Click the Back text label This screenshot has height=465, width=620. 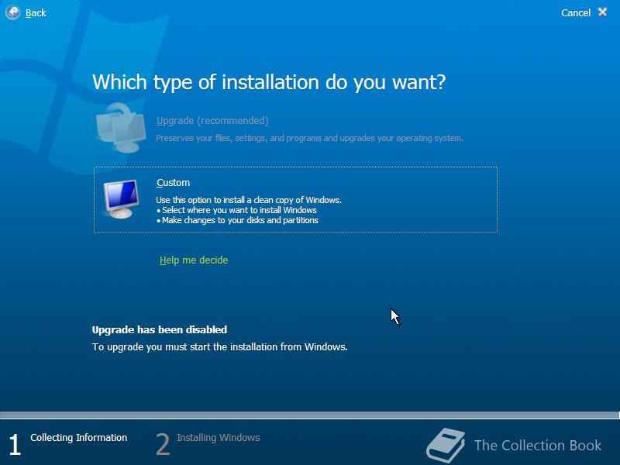36,13
